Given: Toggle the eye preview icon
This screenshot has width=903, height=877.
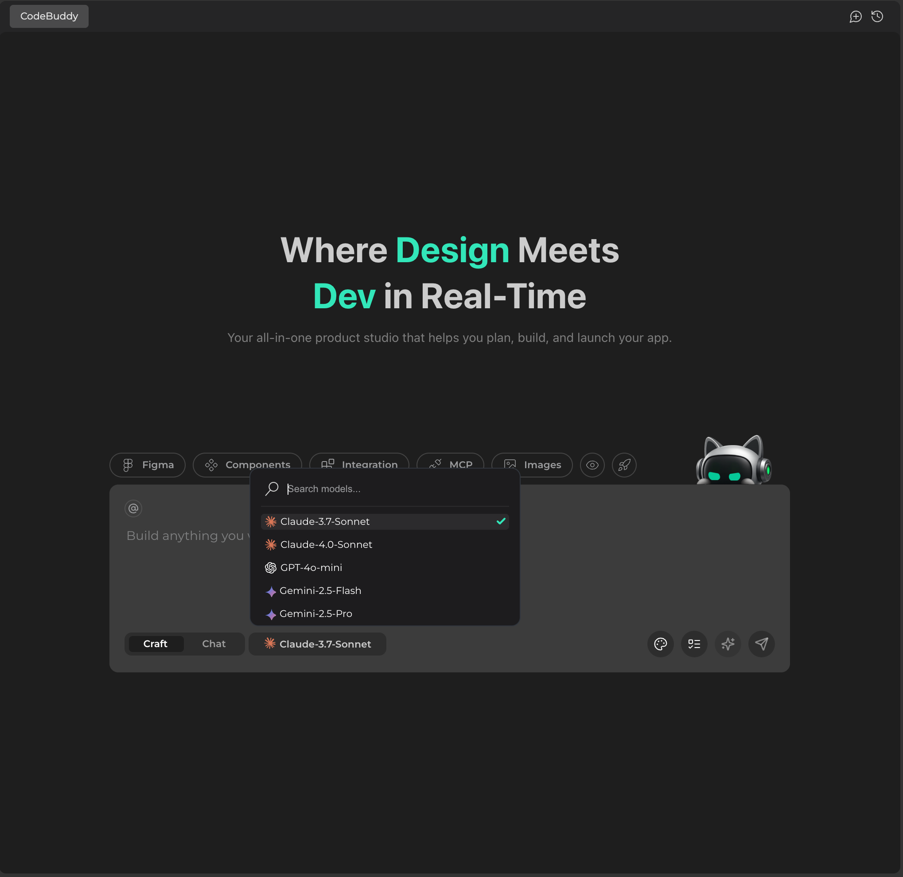Looking at the screenshot, I should pos(592,465).
